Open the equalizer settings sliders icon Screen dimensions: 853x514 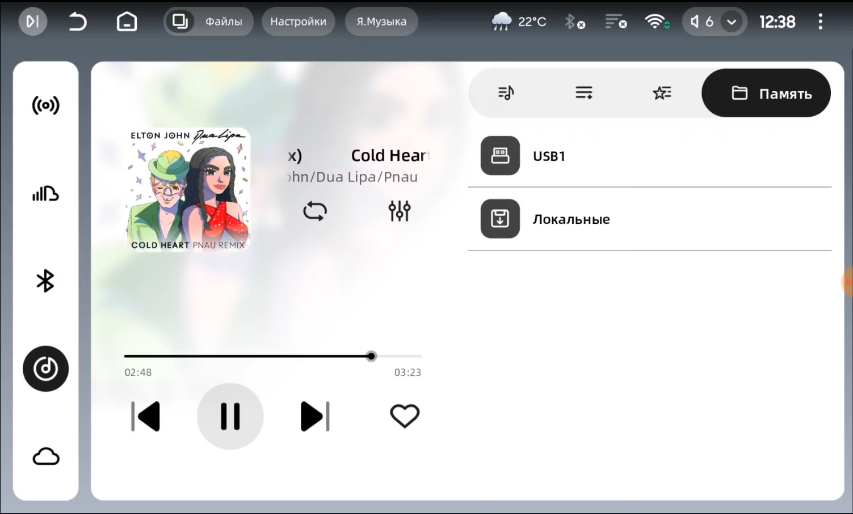[400, 211]
